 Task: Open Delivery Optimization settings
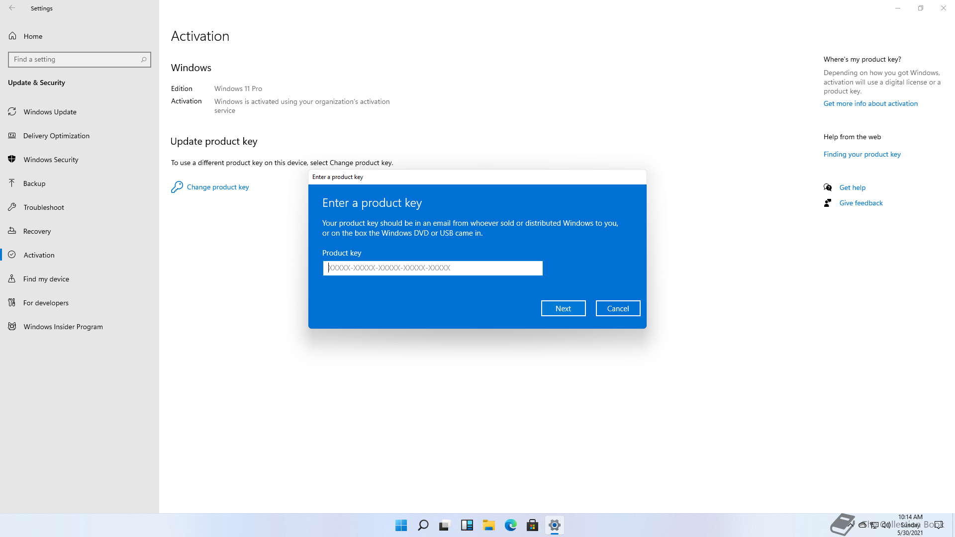click(80, 136)
